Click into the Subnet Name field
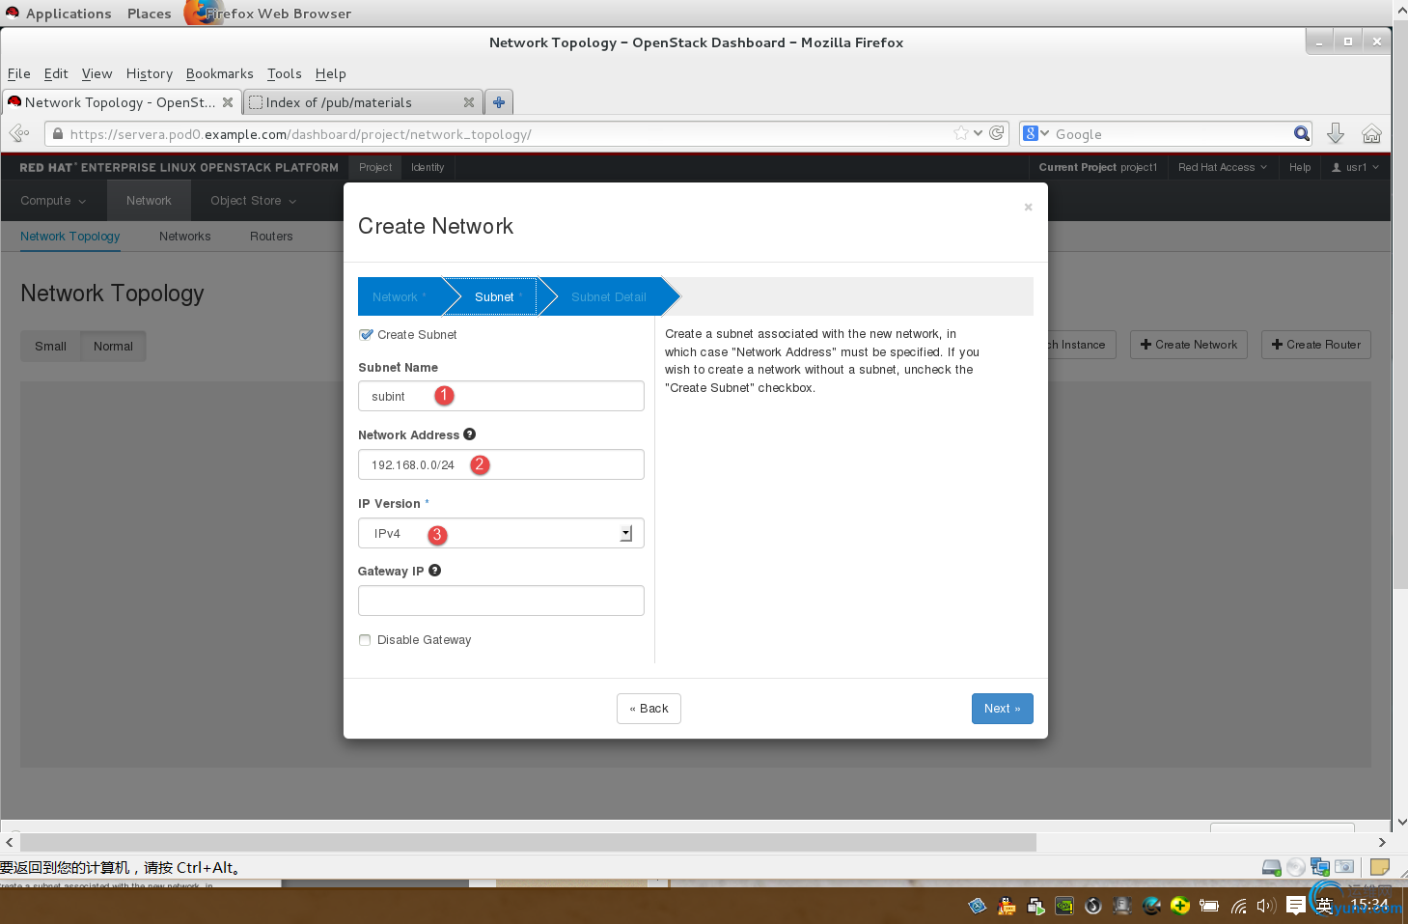 (x=501, y=396)
